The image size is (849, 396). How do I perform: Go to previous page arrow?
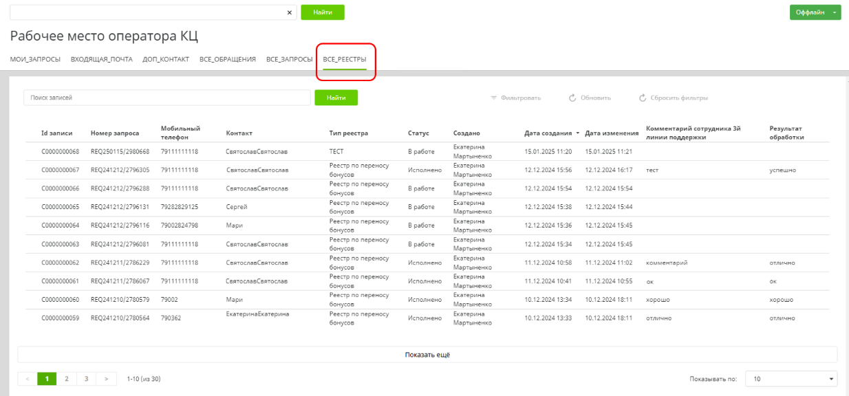28,379
